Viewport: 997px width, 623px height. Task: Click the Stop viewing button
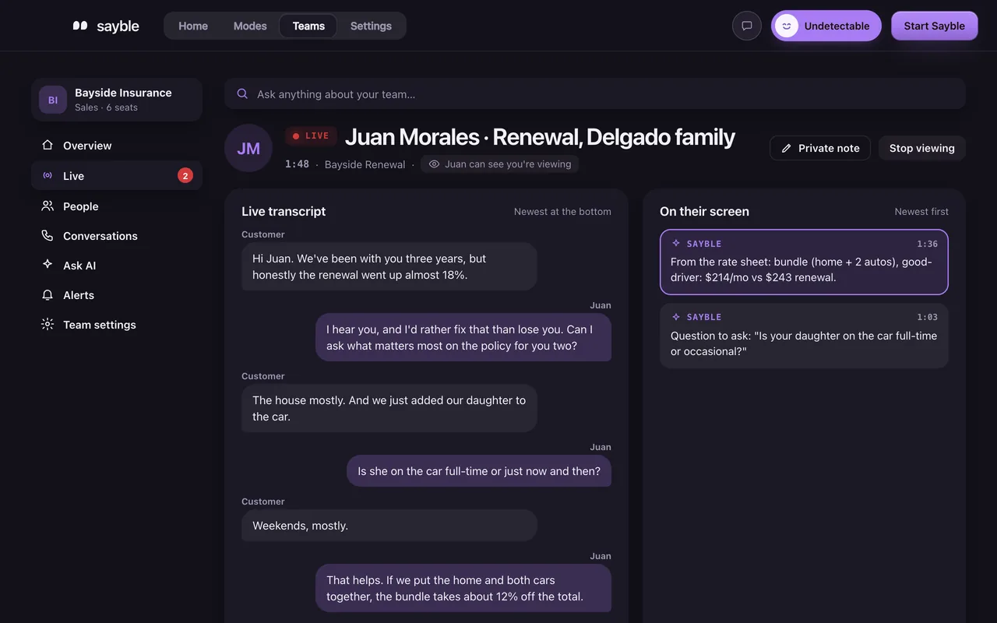922,148
